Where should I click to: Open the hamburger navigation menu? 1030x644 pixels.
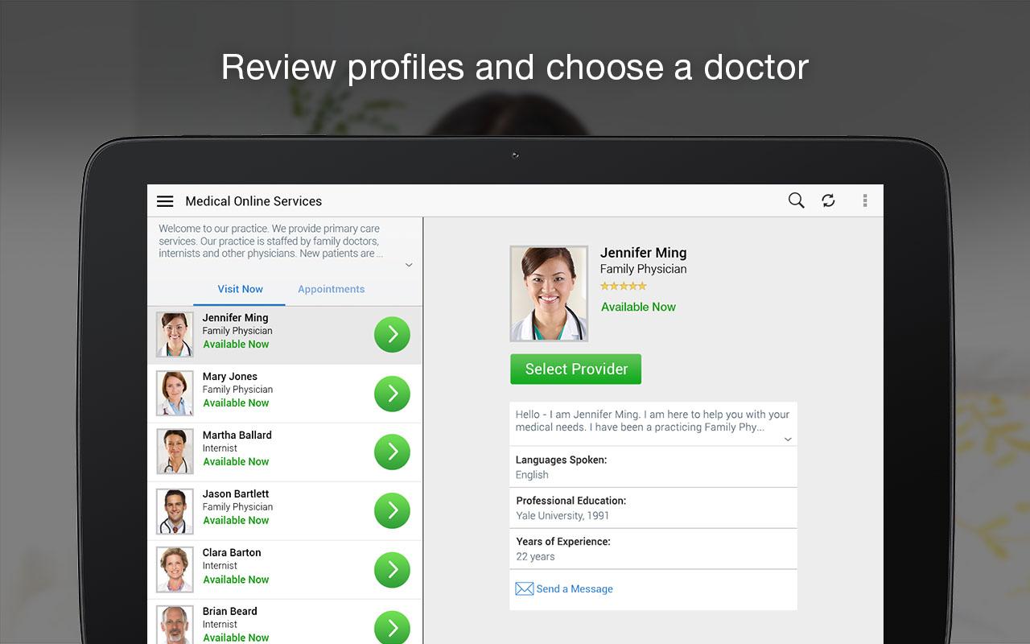[x=165, y=201]
